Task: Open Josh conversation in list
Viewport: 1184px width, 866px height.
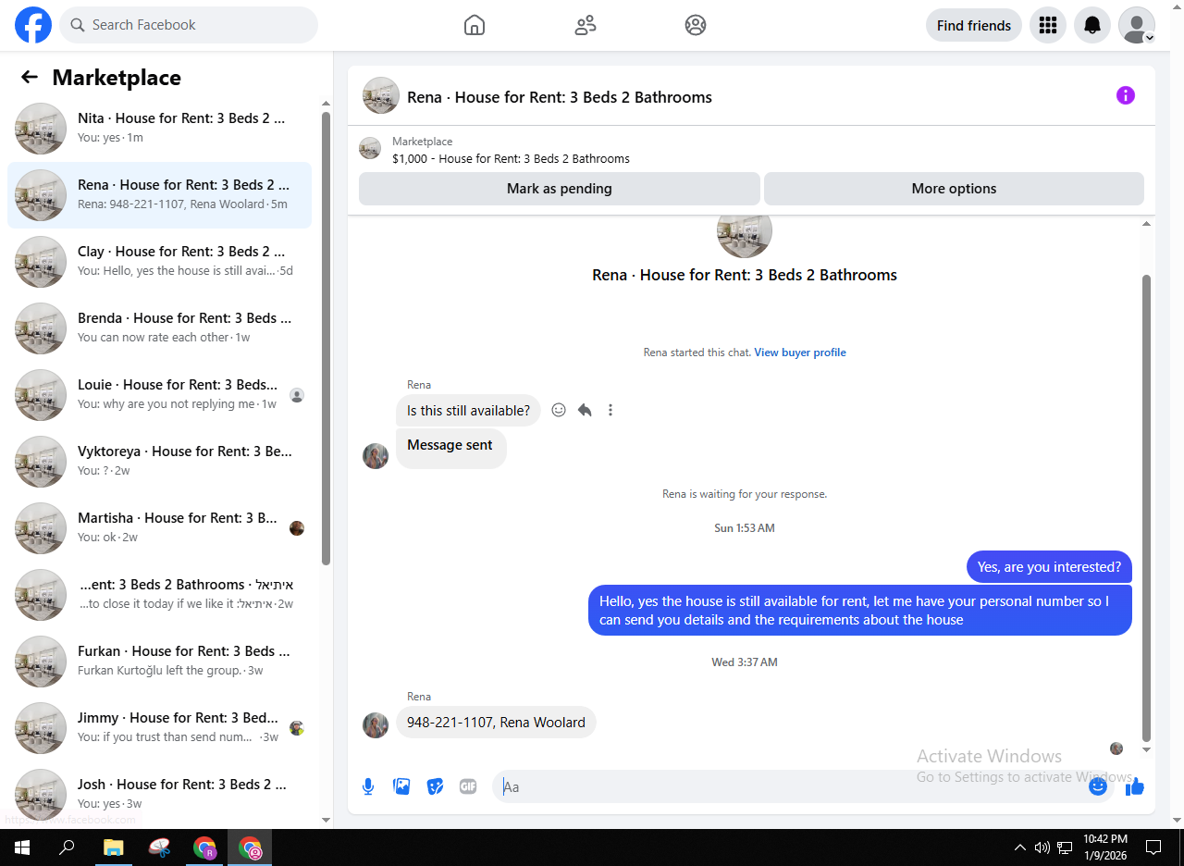Action: [159, 795]
